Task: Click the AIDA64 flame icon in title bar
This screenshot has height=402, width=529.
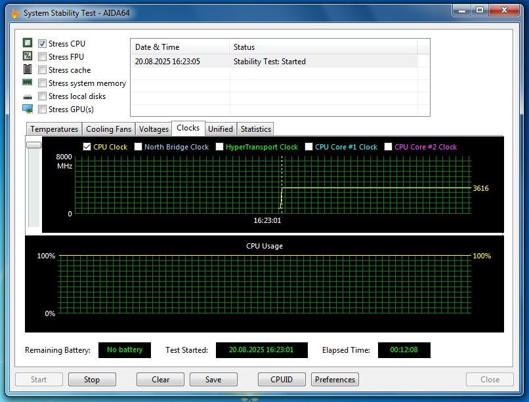Action: (x=15, y=13)
